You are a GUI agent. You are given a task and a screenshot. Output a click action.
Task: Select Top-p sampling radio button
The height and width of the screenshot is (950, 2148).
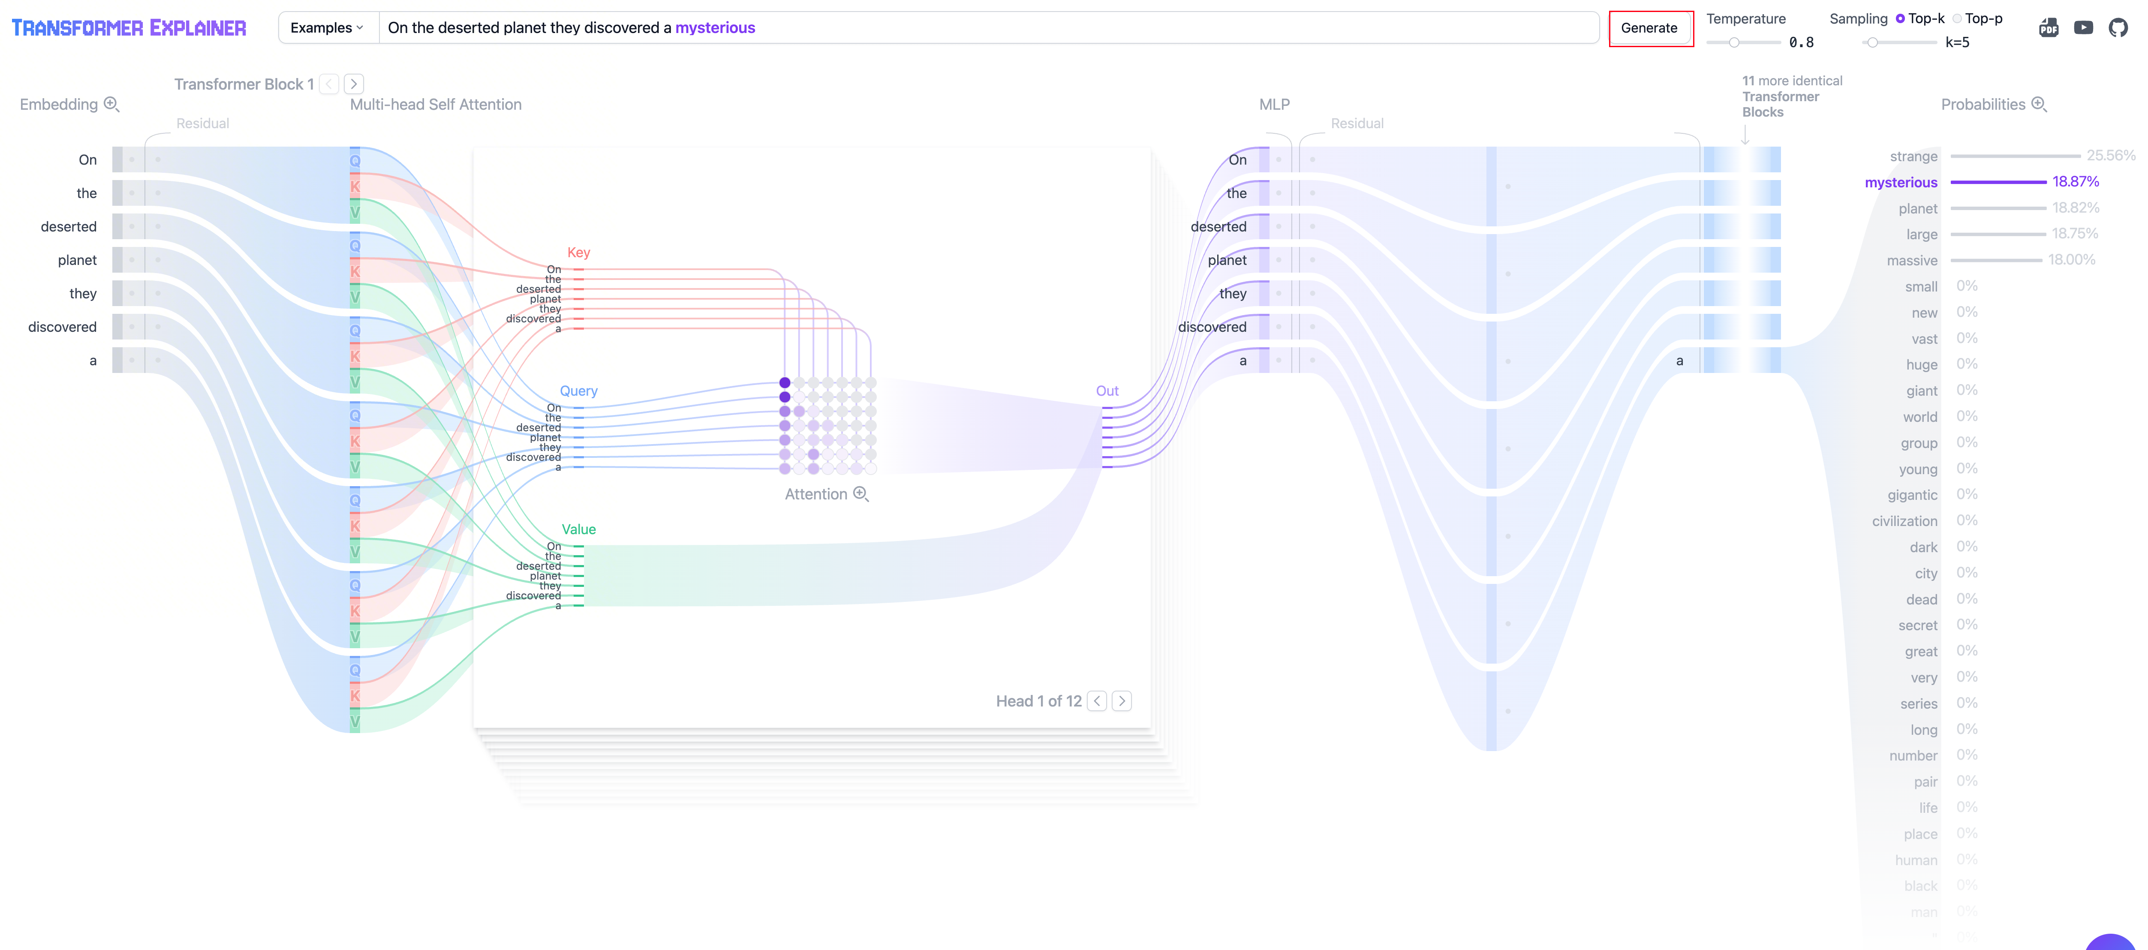tap(1957, 18)
